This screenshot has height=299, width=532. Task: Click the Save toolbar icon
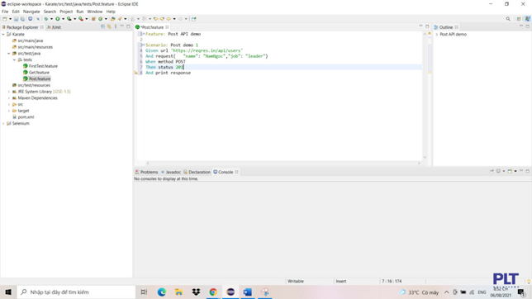16,19
